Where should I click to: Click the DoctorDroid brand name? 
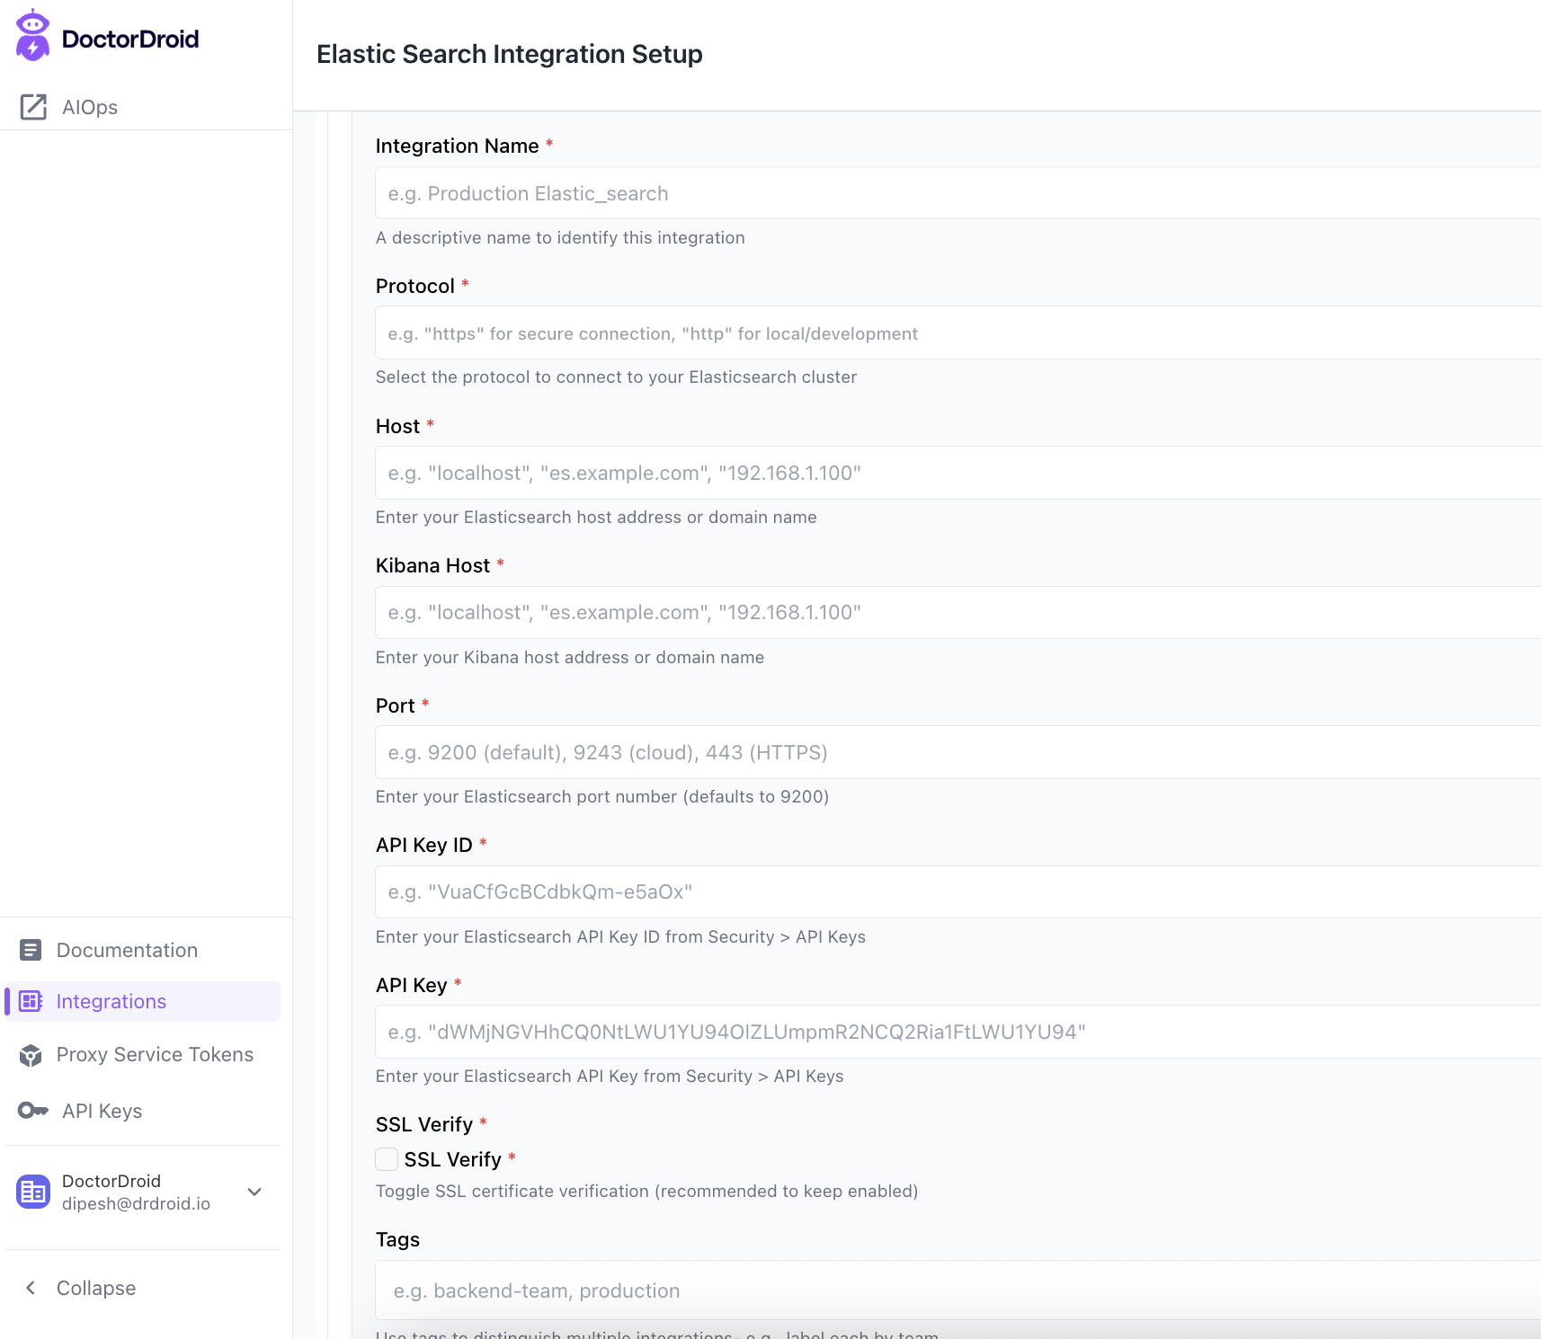[x=130, y=39]
